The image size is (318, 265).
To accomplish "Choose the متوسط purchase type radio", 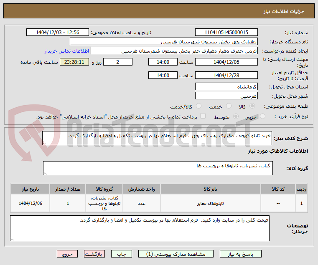I will coord(236,116).
